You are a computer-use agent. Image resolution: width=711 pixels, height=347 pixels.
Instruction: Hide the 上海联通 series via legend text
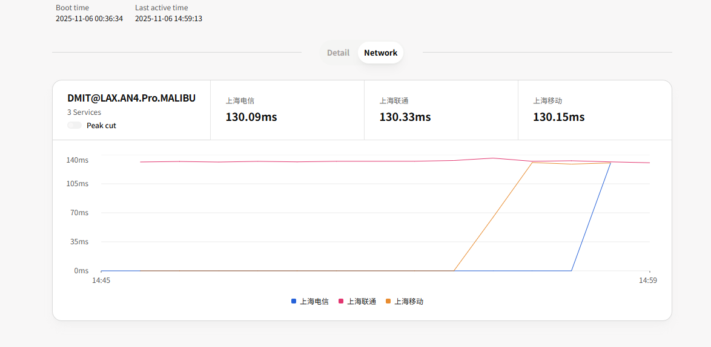pyautogui.click(x=361, y=301)
